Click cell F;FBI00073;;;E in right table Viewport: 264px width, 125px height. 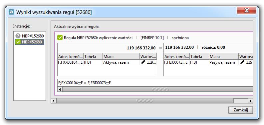coord(177,62)
